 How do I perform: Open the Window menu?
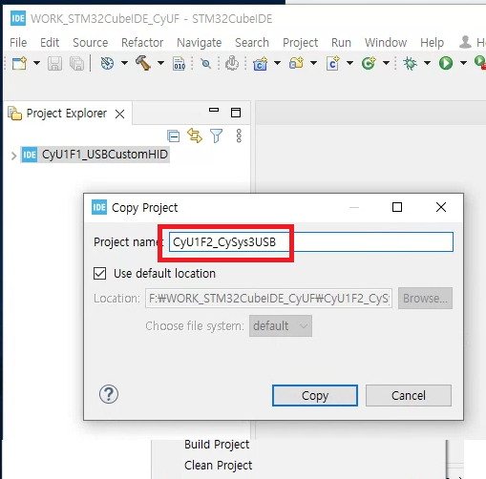tap(386, 42)
